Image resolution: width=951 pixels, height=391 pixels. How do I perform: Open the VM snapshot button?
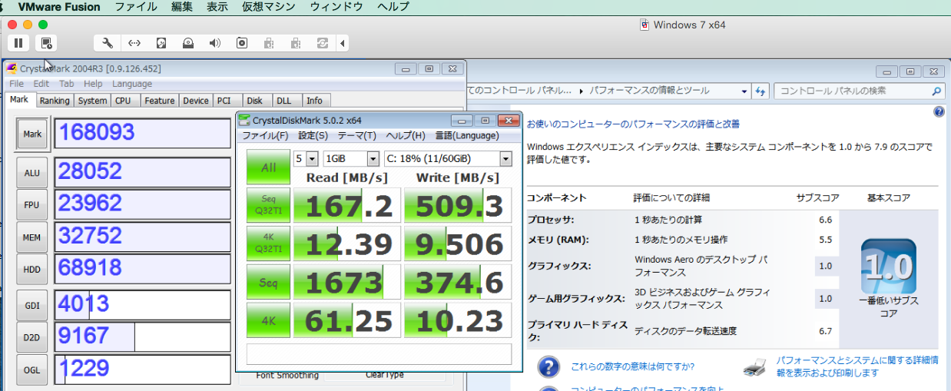[x=46, y=43]
